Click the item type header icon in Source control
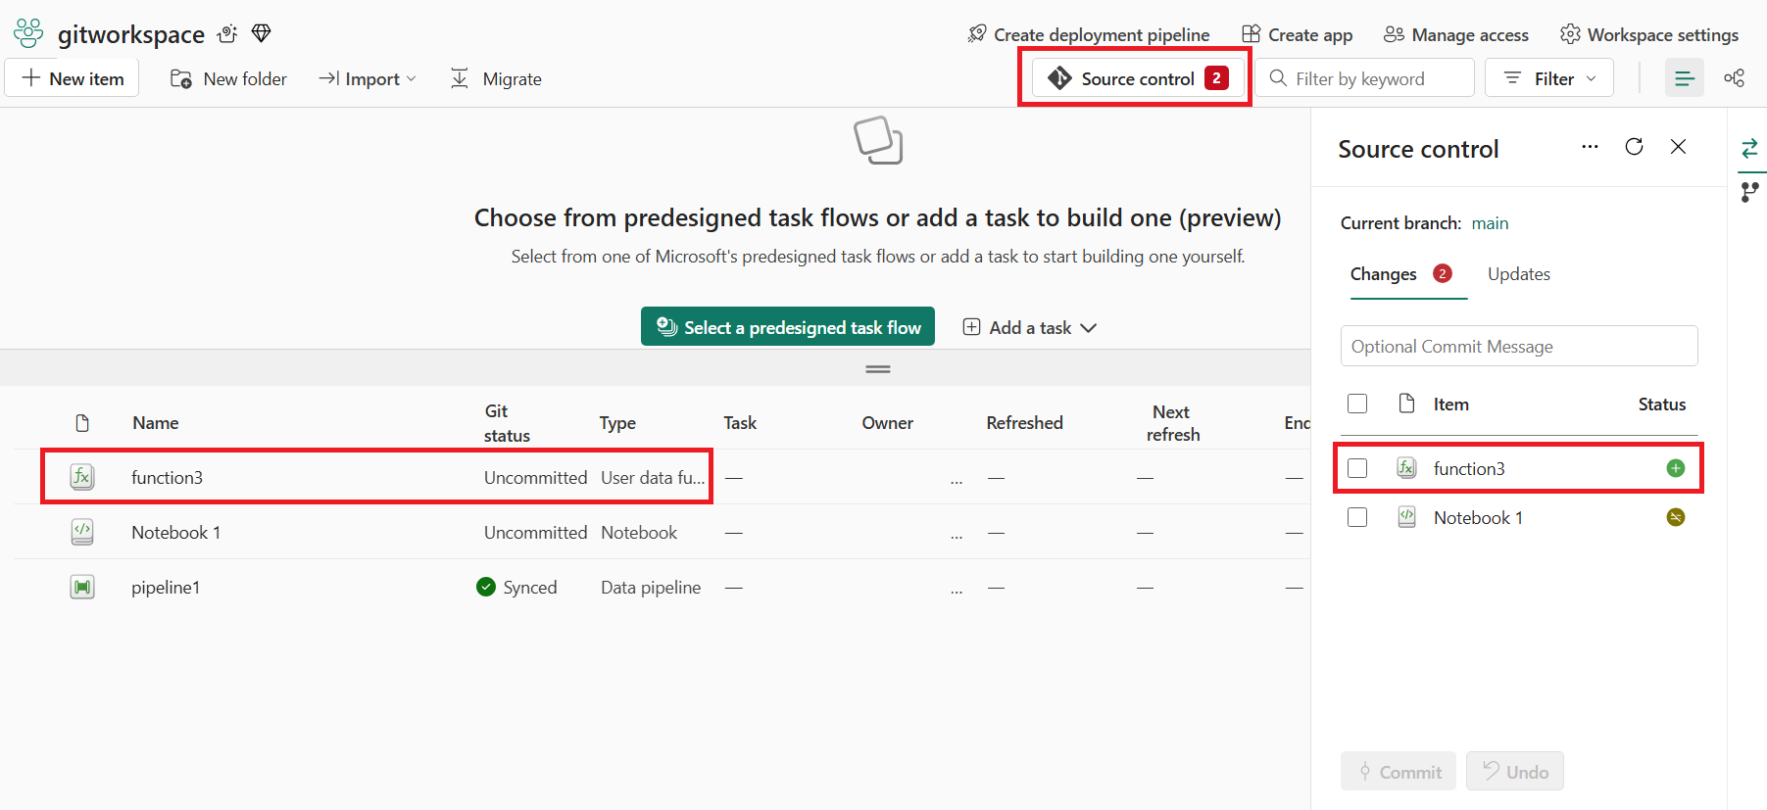The height and width of the screenshot is (810, 1767). click(1406, 404)
